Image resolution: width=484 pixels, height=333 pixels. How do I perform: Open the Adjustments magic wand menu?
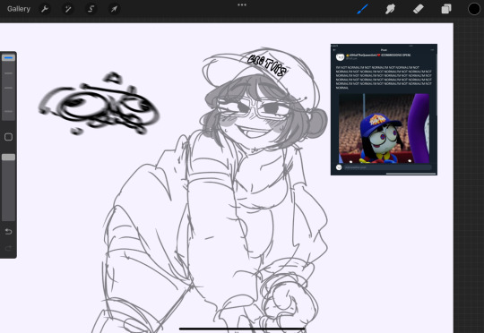pyautogui.click(x=68, y=9)
